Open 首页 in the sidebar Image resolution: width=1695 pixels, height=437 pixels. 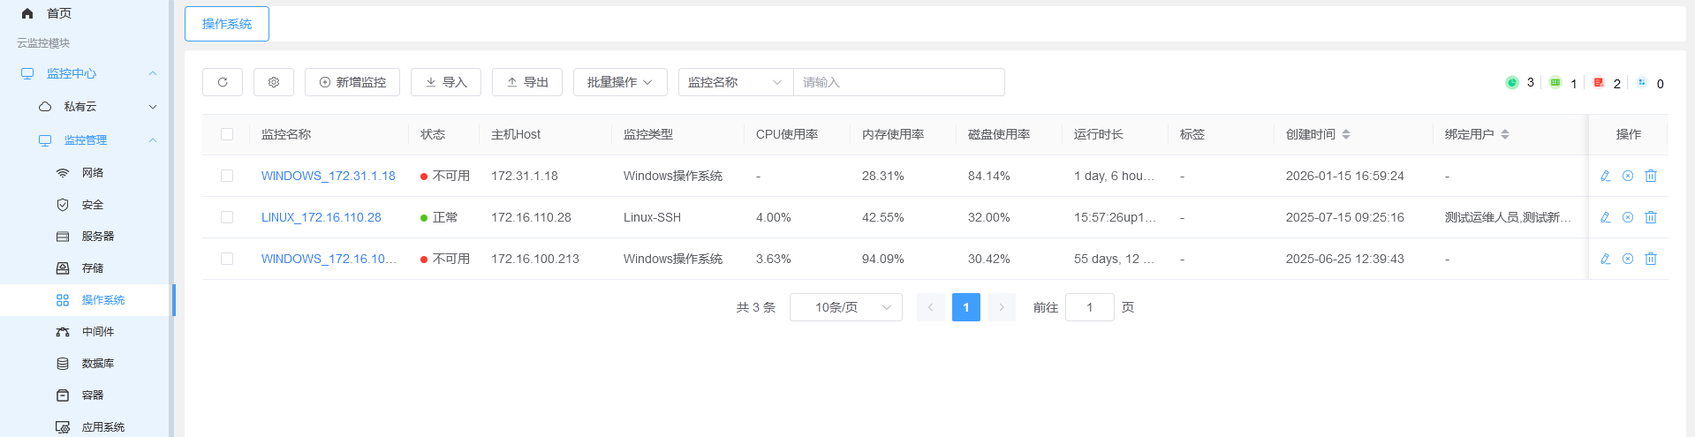tap(59, 13)
